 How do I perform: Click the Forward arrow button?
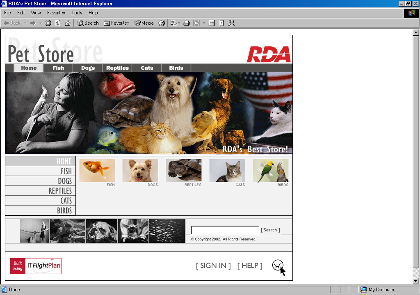pyautogui.click(x=33, y=23)
